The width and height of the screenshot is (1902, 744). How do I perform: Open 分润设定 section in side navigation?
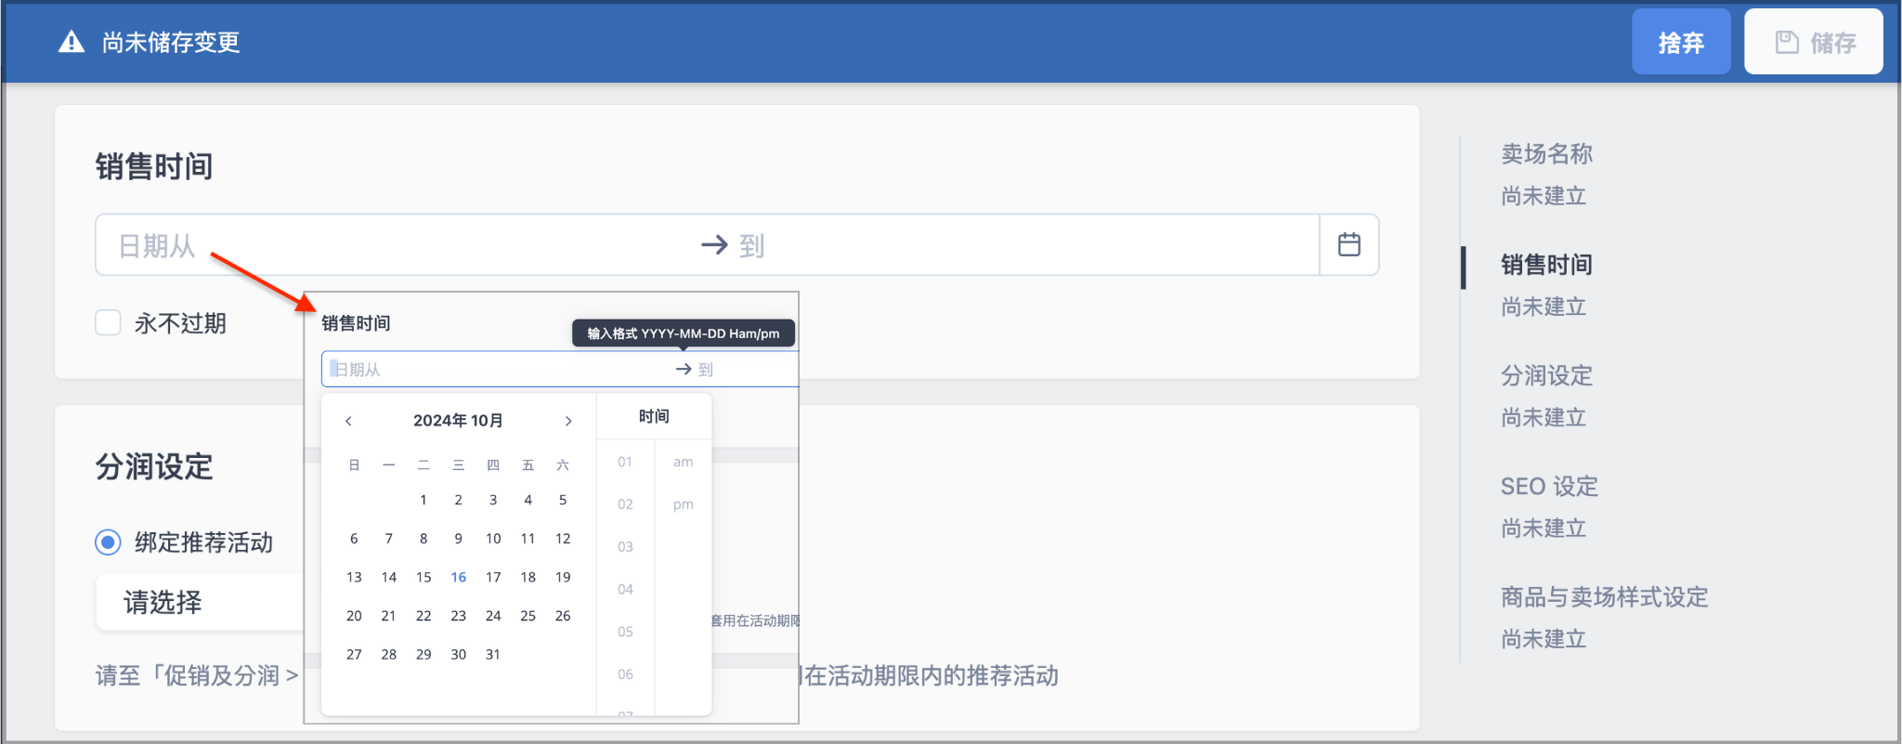click(1546, 375)
